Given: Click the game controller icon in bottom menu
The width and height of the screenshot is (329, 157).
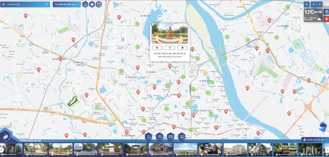Looking at the screenshot, I should pos(170,136).
